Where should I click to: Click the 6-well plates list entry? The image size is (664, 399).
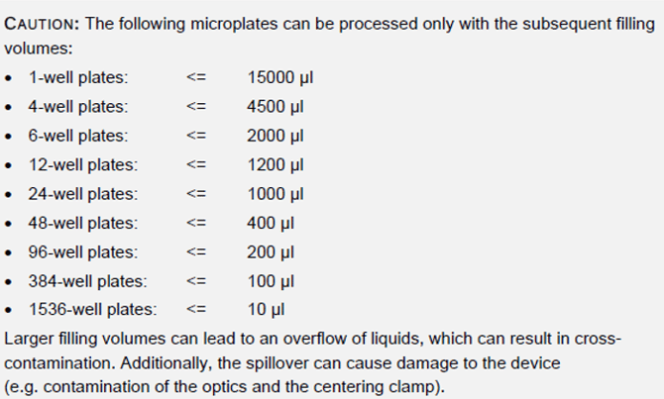tap(78, 136)
